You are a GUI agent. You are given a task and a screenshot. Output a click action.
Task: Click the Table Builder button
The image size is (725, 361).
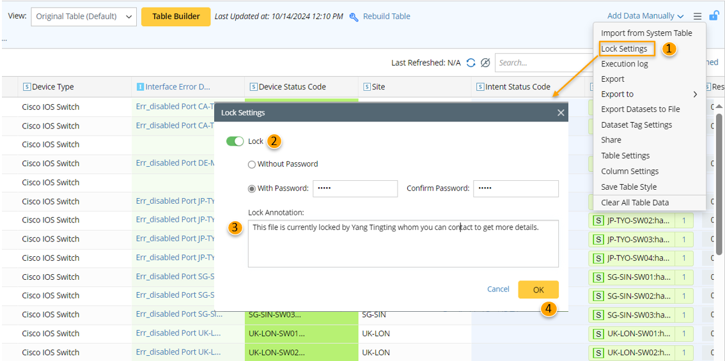[176, 17]
